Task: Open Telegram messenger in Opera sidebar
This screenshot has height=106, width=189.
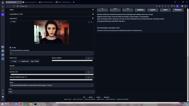Action: 3,55
